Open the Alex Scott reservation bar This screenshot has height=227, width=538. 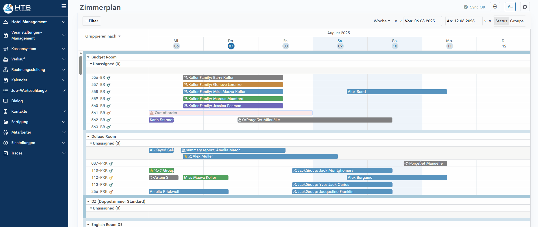397,92
